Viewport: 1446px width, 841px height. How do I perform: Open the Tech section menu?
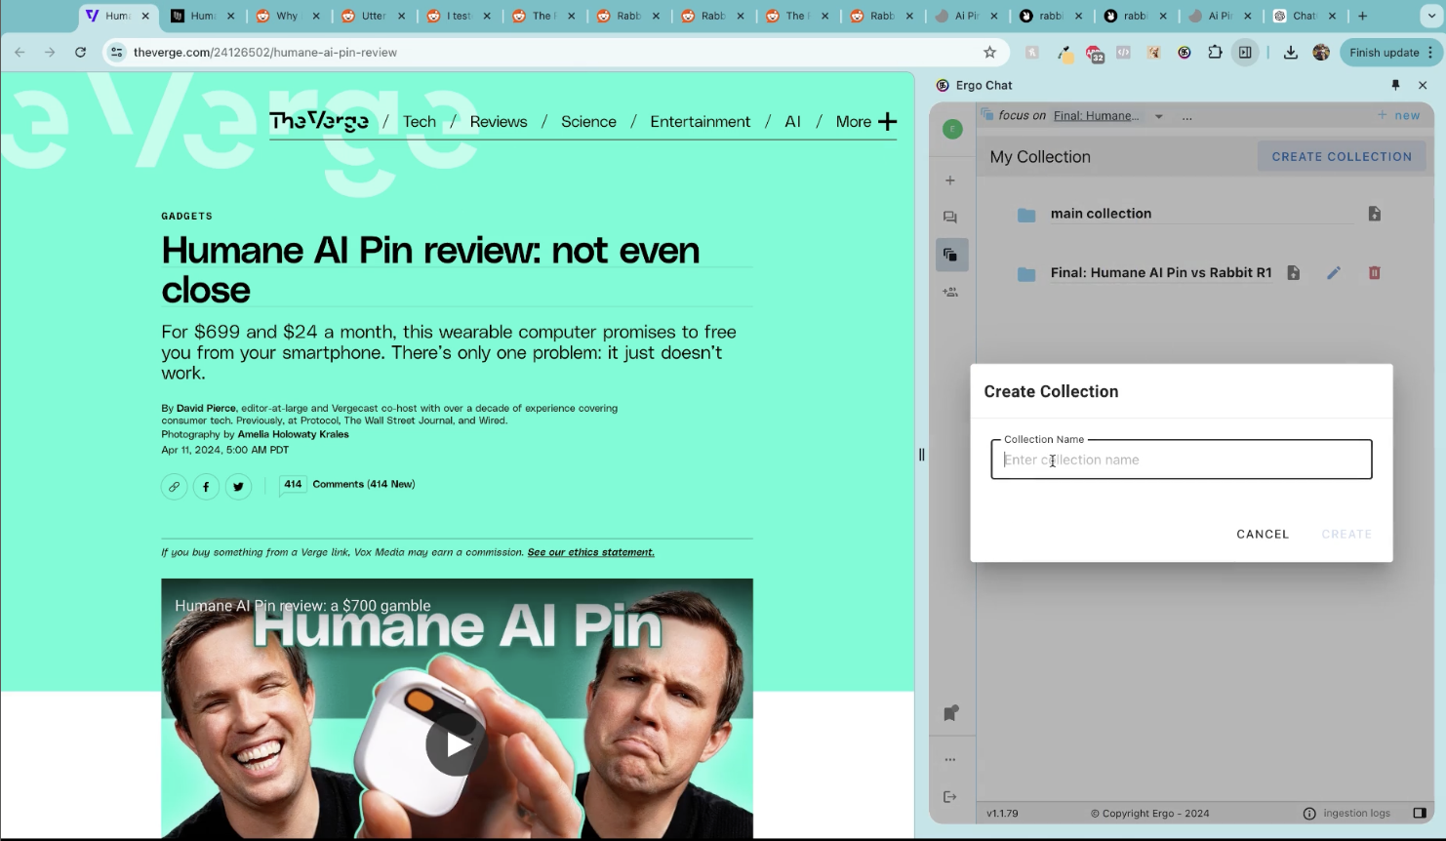point(420,122)
